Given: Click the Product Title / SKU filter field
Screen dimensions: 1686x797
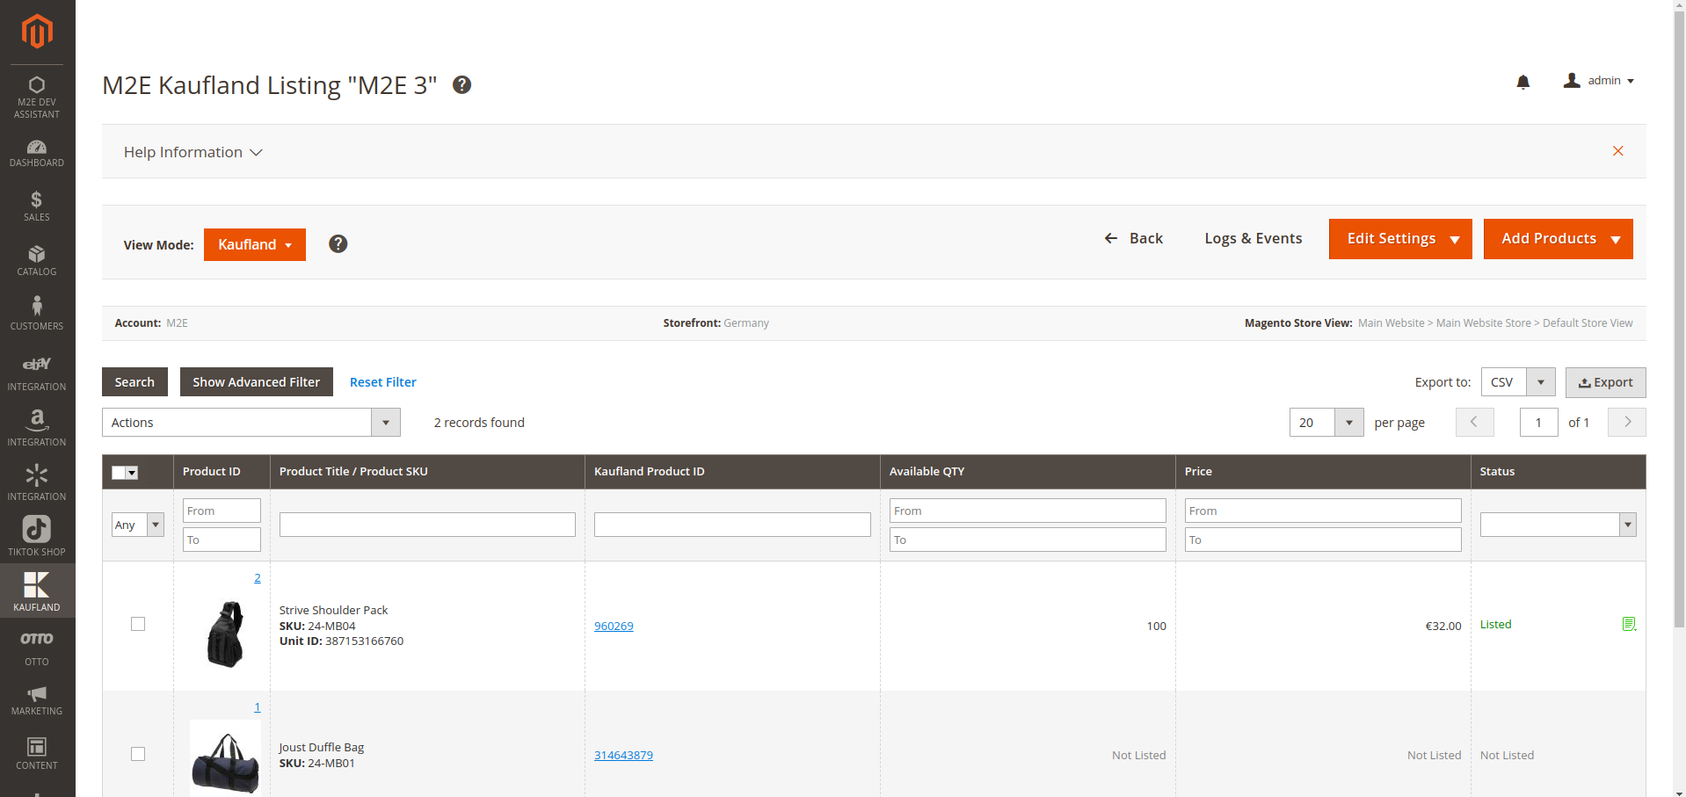Looking at the screenshot, I should (x=427, y=525).
